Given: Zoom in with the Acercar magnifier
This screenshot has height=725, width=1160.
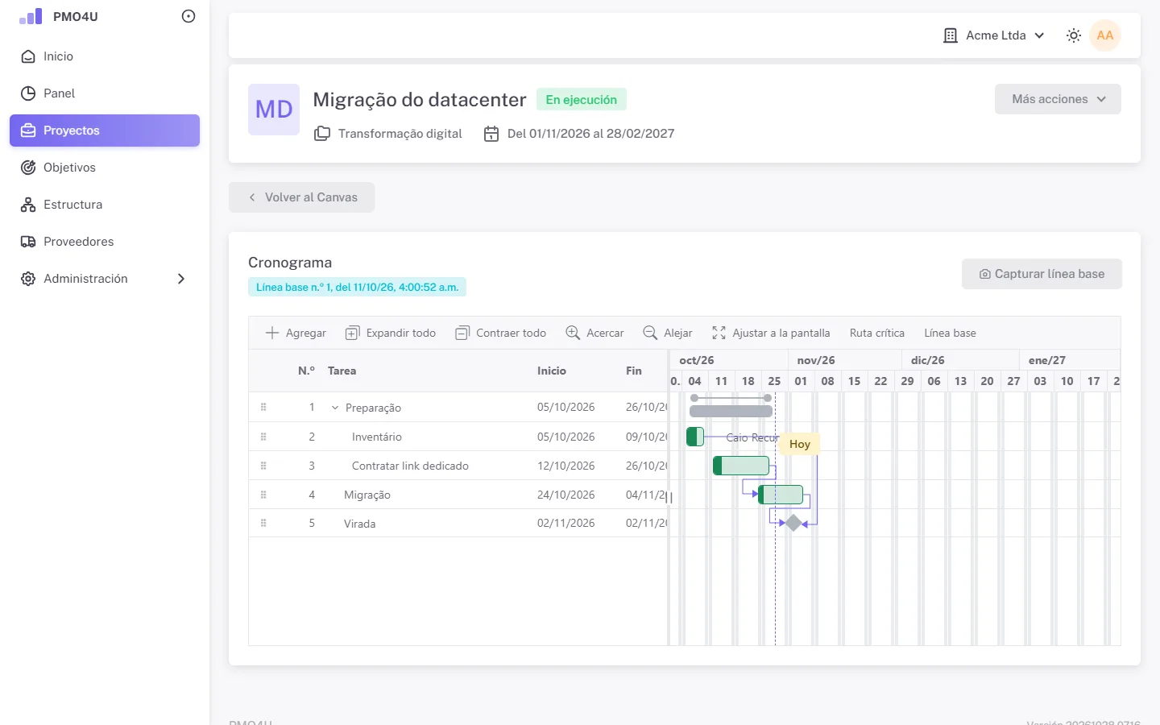Looking at the screenshot, I should coord(573,333).
